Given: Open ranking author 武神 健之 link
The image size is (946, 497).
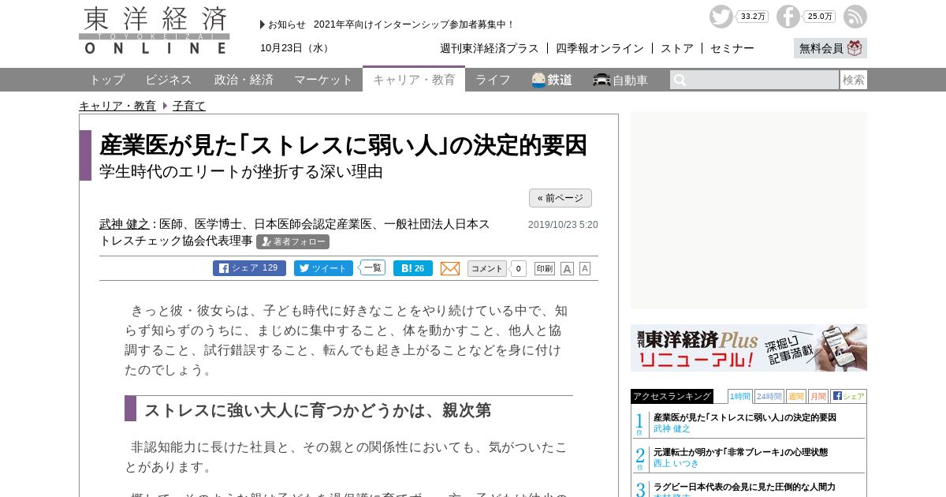Looking at the screenshot, I should pos(672,428).
